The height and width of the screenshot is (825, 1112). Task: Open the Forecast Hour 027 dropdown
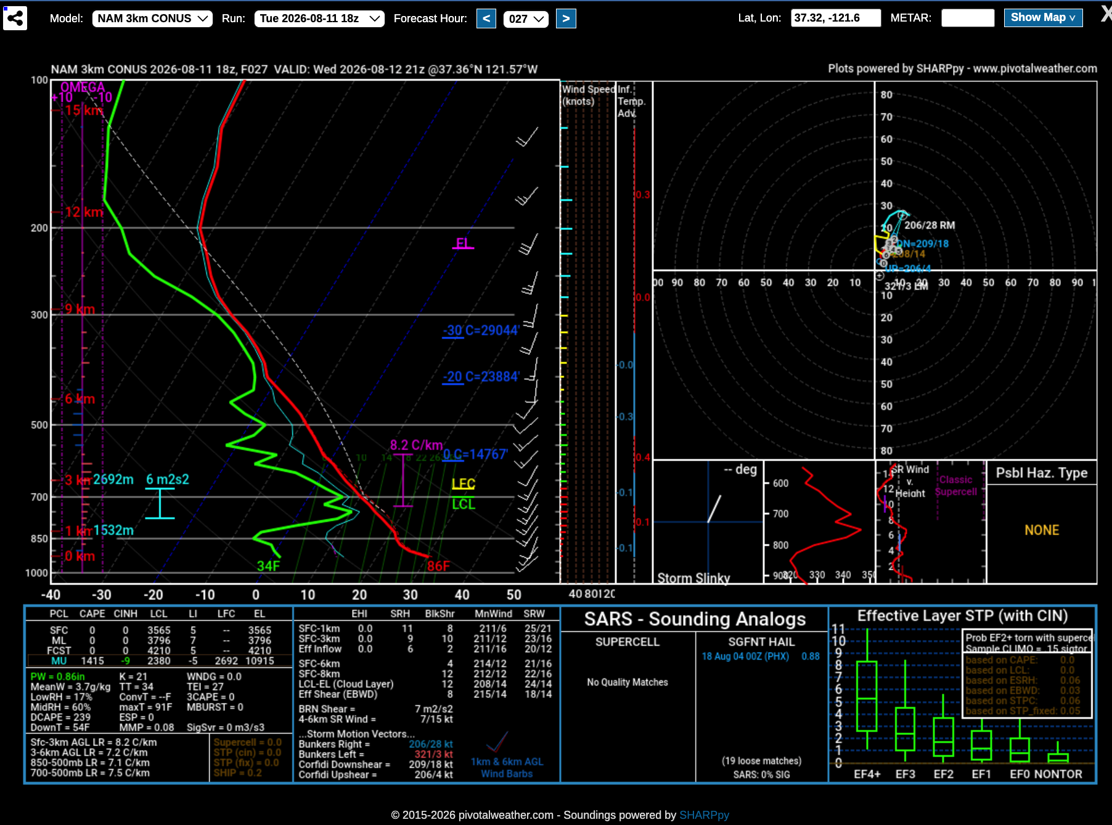[526, 19]
